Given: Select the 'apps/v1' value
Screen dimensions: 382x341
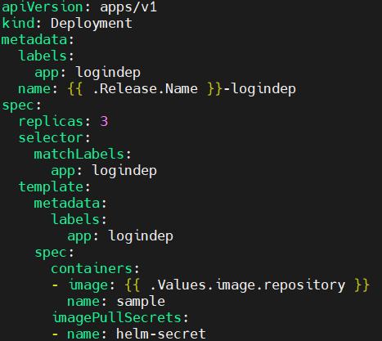Looking at the screenshot, I should (128, 7).
